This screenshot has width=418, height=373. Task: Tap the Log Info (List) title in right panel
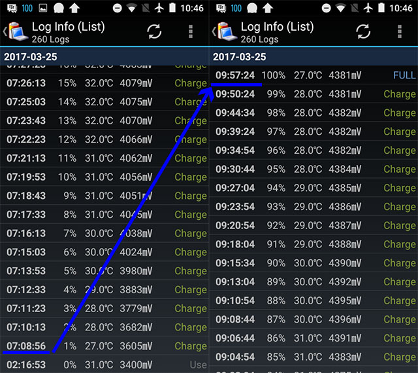[277, 27]
